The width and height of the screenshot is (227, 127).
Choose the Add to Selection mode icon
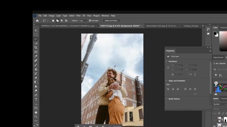57,21
